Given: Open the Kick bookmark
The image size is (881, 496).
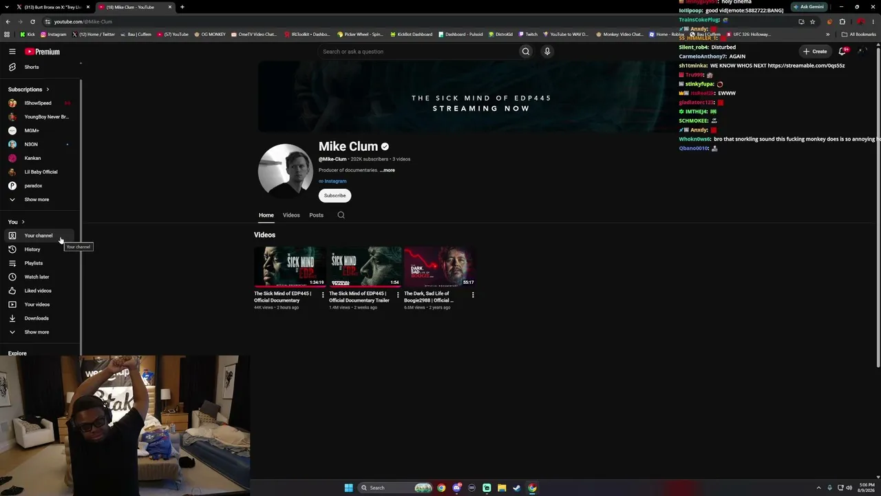Looking at the screenshot, I should point(28,34).
